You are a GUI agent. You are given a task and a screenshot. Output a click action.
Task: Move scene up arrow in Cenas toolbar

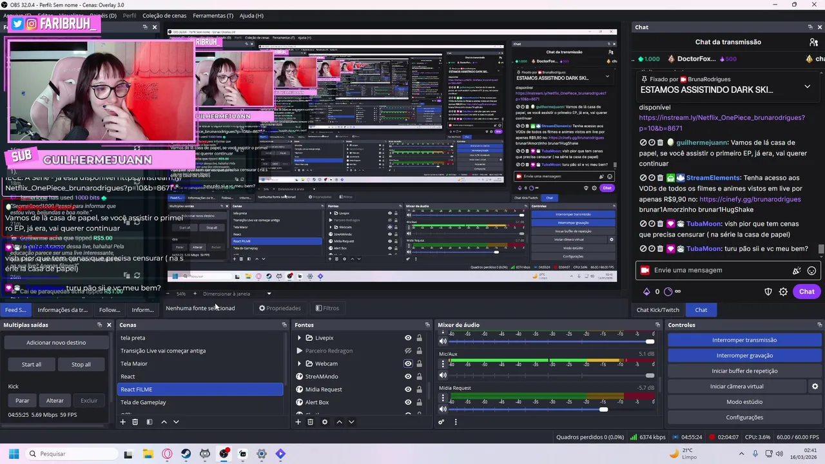164,422
